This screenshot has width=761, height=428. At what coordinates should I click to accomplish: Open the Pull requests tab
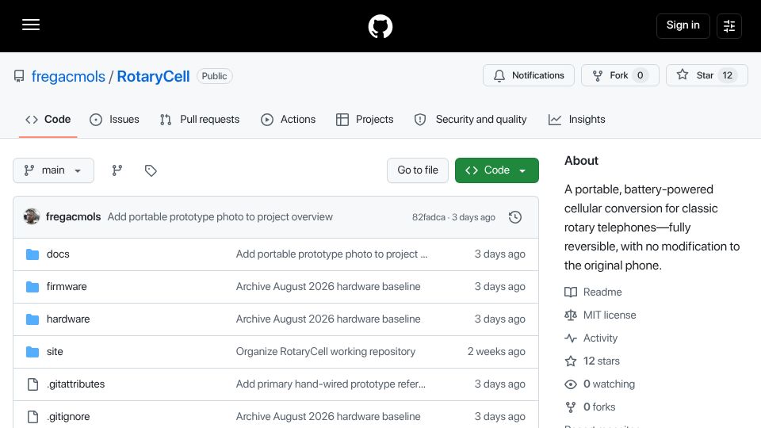(200, 120)
